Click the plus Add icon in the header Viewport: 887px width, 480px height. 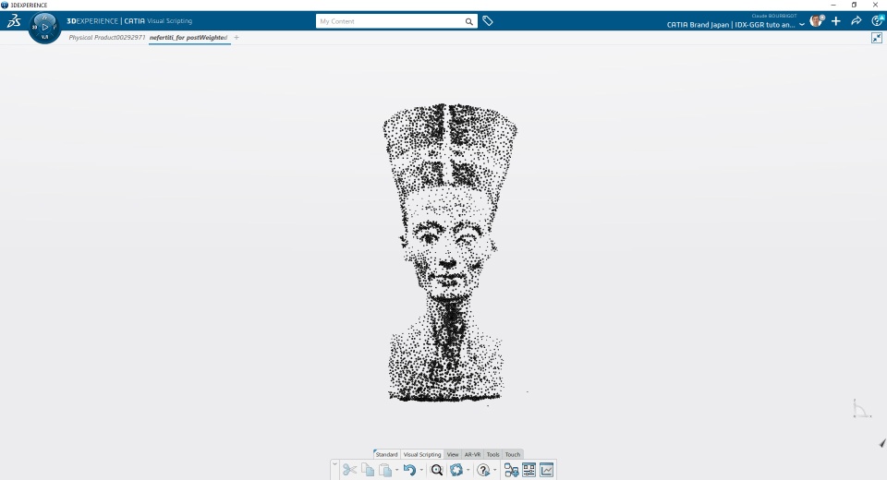pyautogui.click(x=836, y=21)
